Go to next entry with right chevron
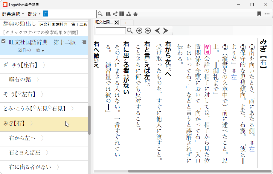273x174 pixels. click(166, 31)
